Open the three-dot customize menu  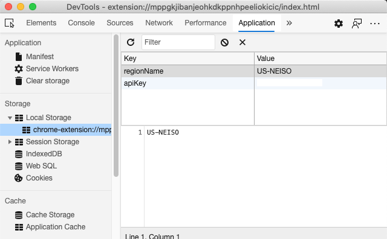click(375, 24)
